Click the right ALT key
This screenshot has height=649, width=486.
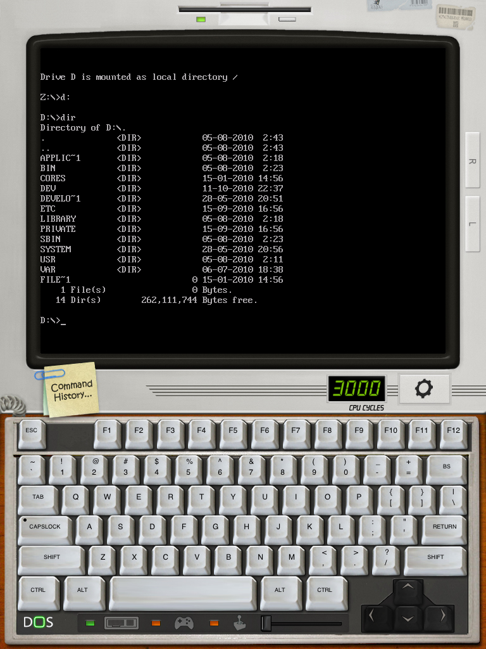pyautogui.click(x=280, y=593)
